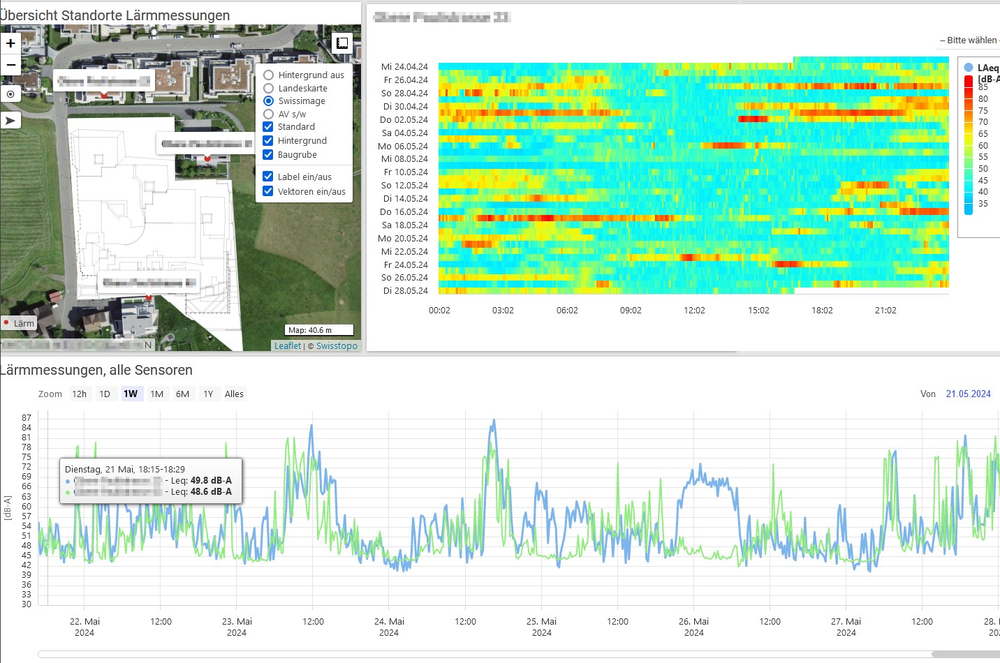Click heatmap row label Sa 18.05.24
This screenshot has width=1000, height=663.
[404, 225]
